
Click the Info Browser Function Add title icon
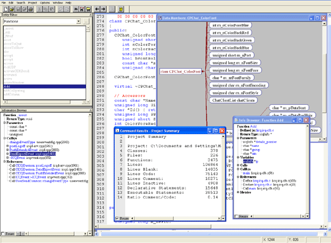coord(237,120)
